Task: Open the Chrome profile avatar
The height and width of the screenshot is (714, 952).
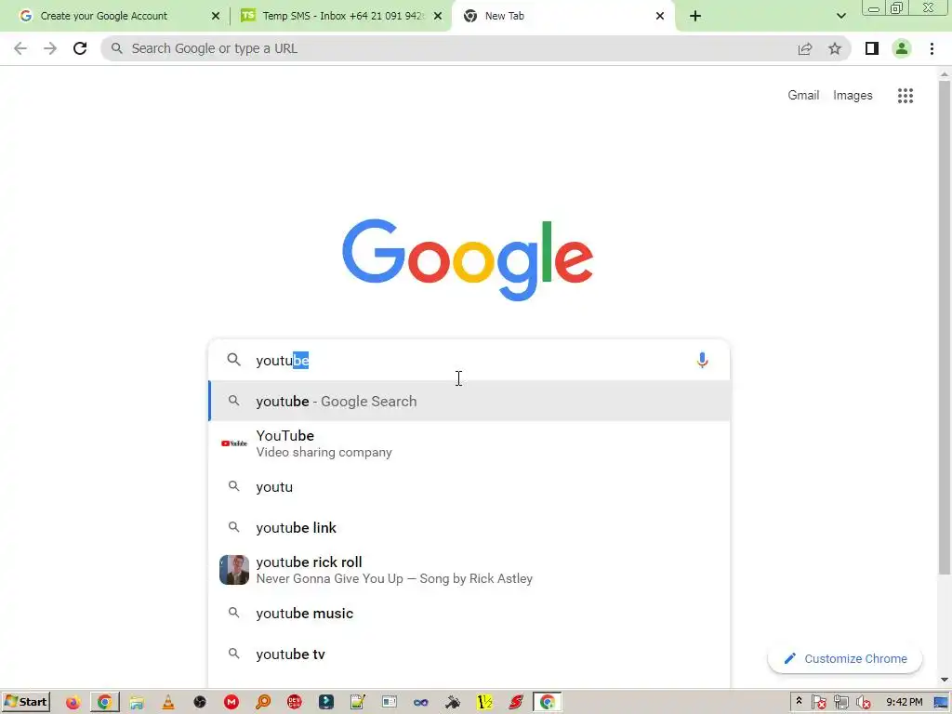Action: tap(902, 48)
